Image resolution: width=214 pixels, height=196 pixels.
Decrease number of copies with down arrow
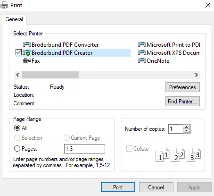coord(187,131)
